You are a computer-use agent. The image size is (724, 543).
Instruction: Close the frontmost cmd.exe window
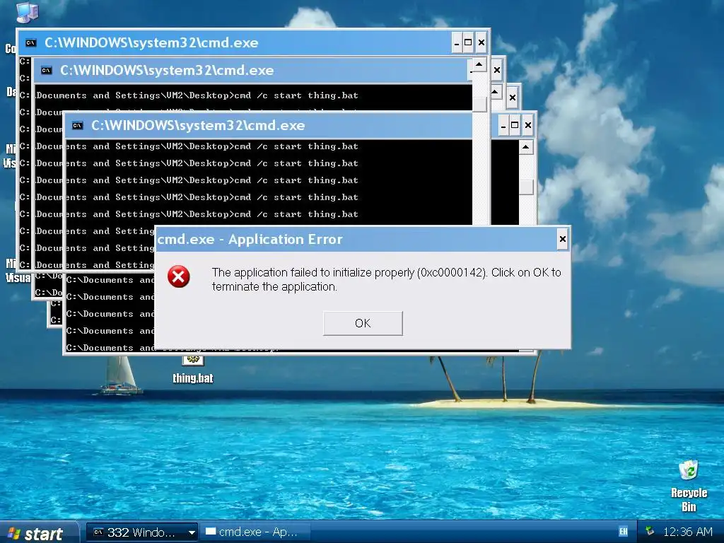point(527,126)
